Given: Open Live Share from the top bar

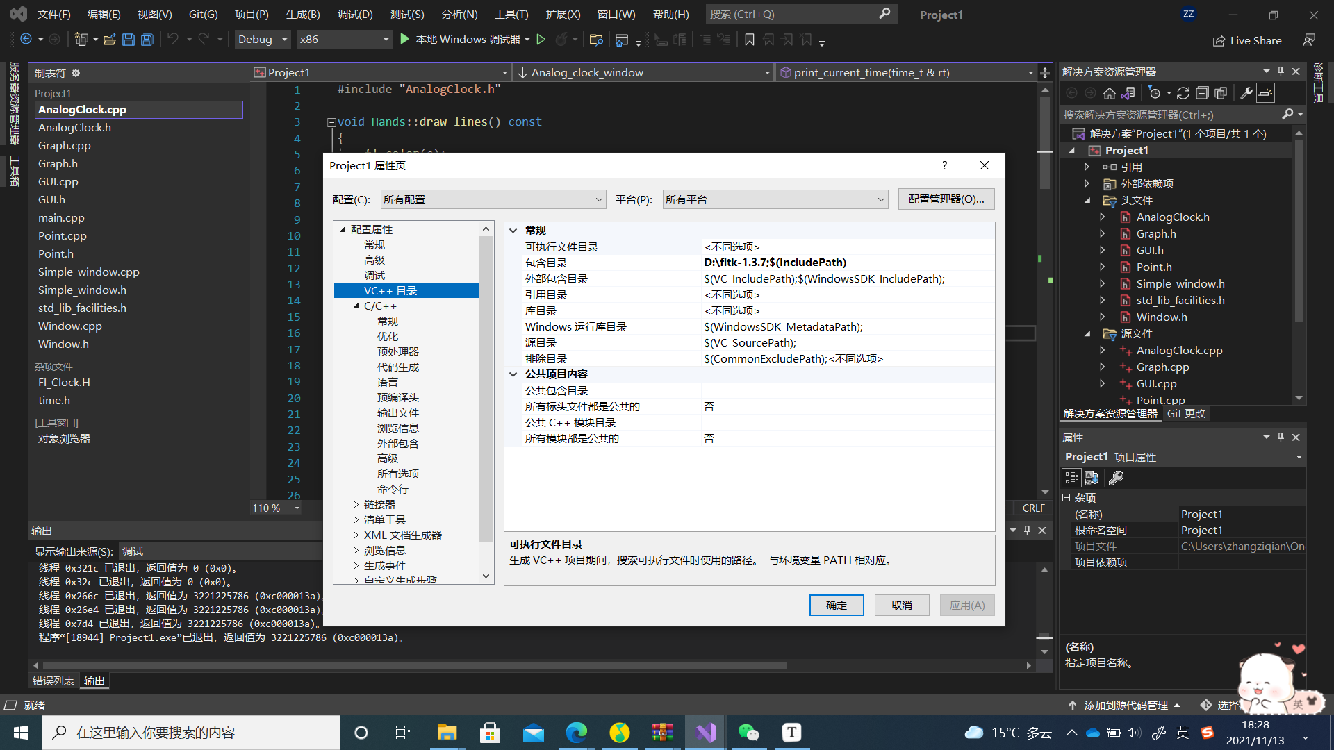Looking at the screenshot, I should 1247,40.
